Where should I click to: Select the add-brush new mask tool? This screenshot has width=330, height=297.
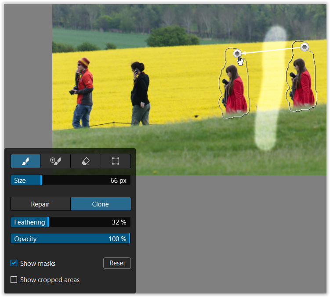pos(55,161)
